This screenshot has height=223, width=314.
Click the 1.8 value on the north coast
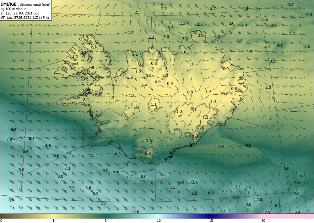click(183, 52)
